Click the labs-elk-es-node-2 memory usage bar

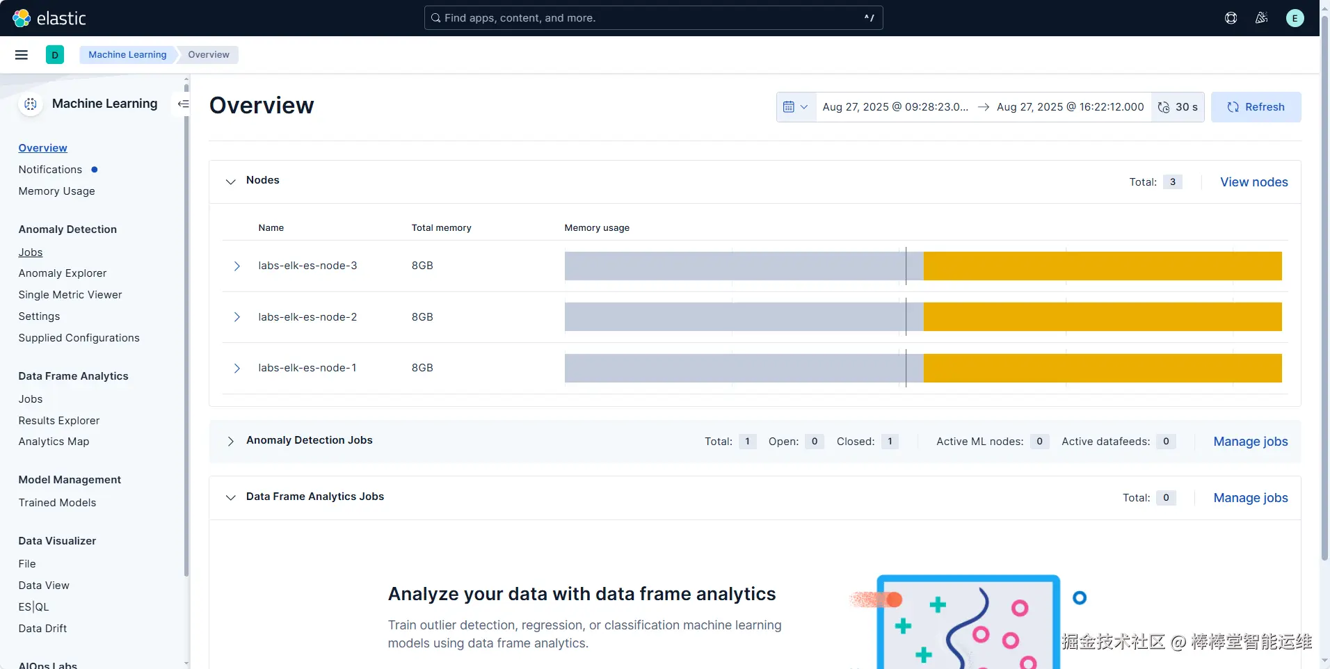[x=923, y=317]
